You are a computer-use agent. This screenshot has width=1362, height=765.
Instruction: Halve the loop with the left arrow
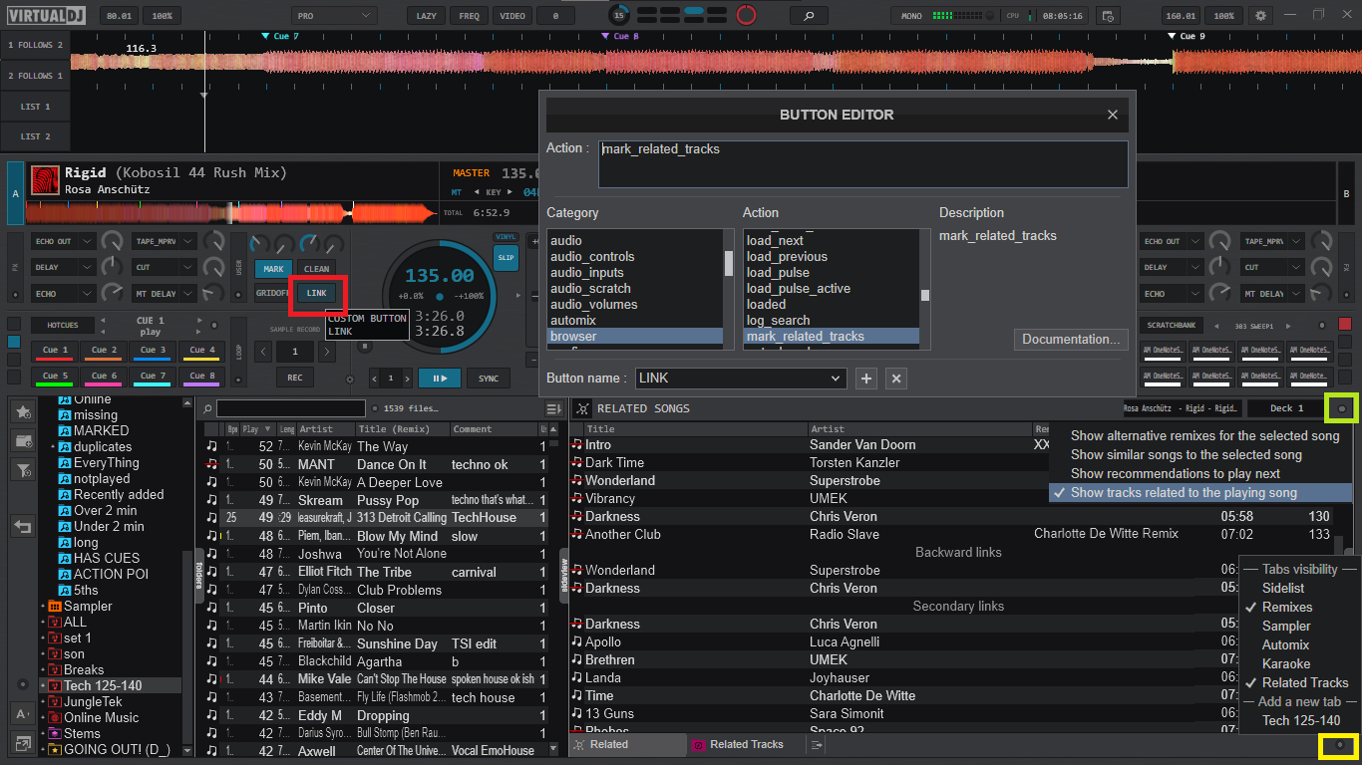[263, 352]
